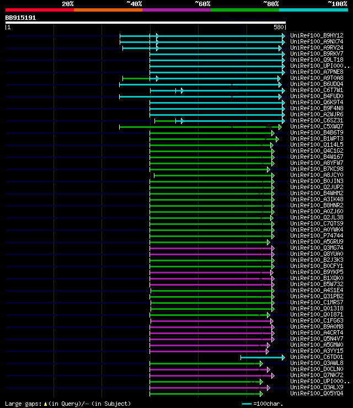The image size is (353, 408).
Task: Choose the UniRef100_Q5N4V7 entry
Action: (x=317, y=339)
